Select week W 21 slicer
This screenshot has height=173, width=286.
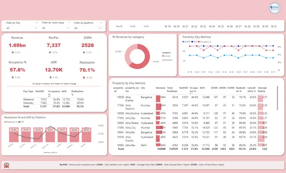pos(185,26)
